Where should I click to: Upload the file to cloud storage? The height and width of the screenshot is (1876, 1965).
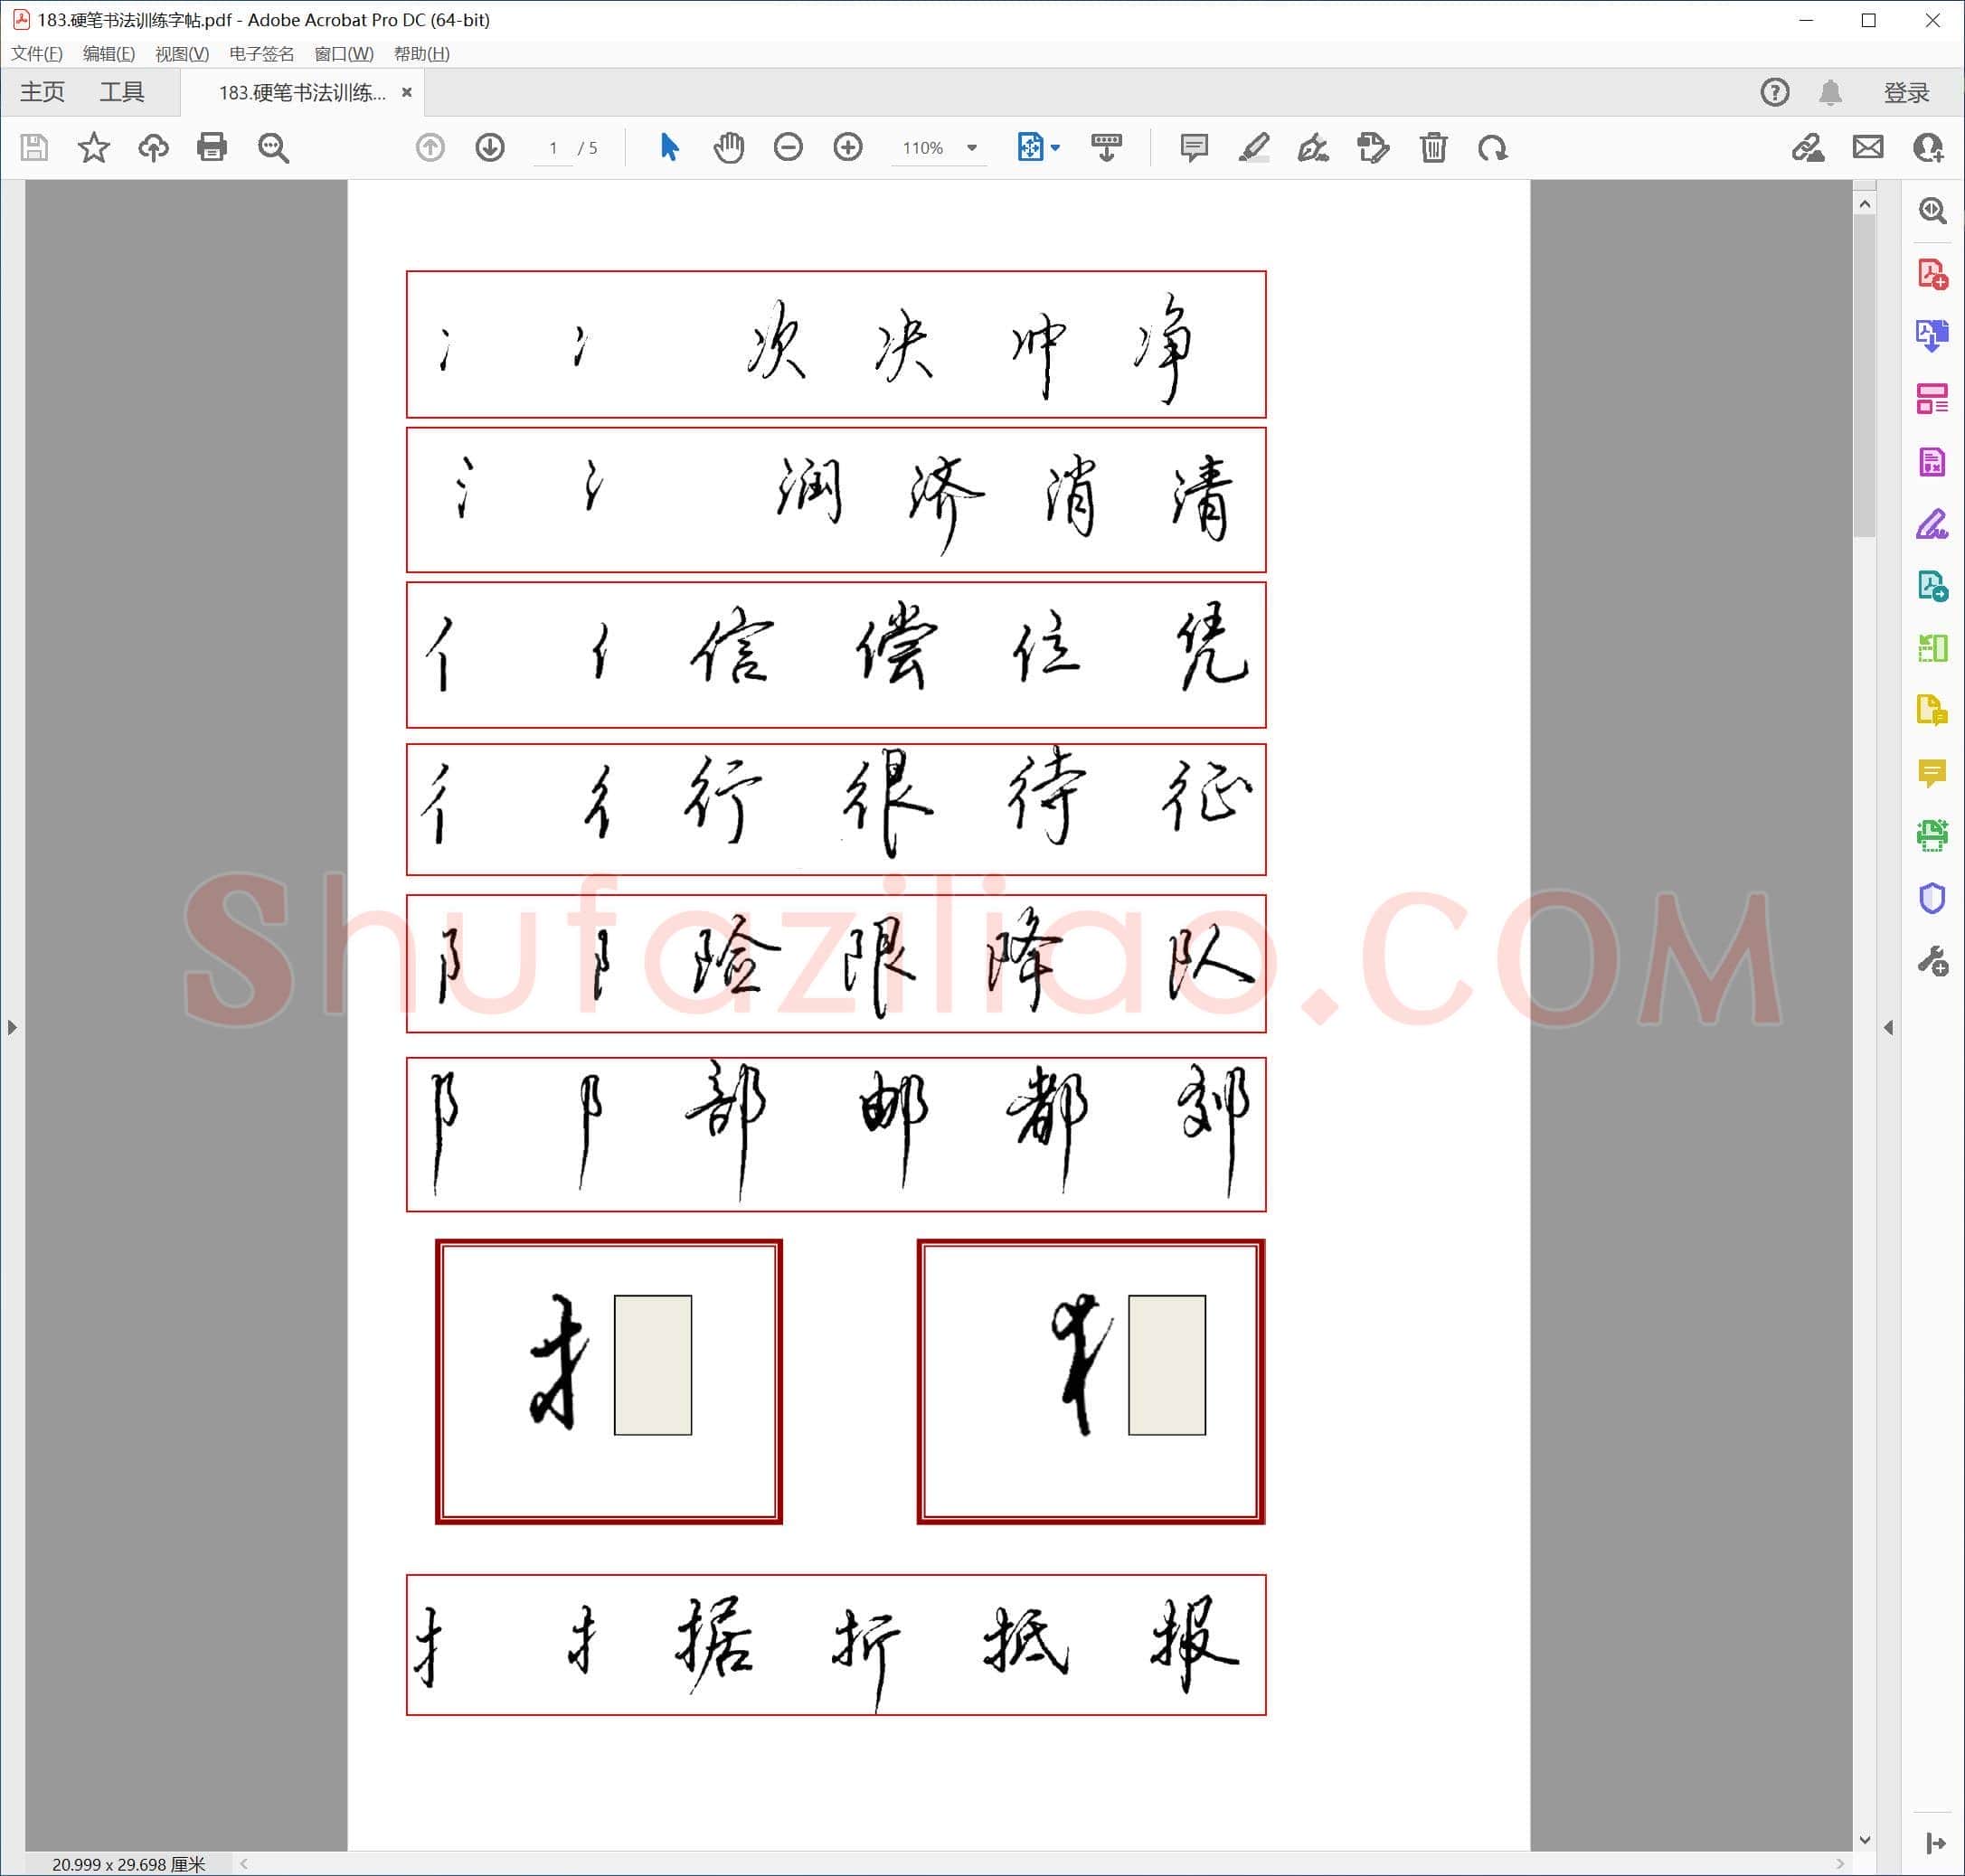[x=153, y=148]
